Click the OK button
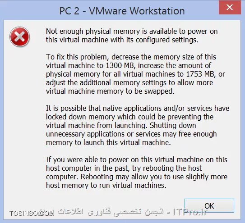245x223 pixels. [x=209, y=206]
